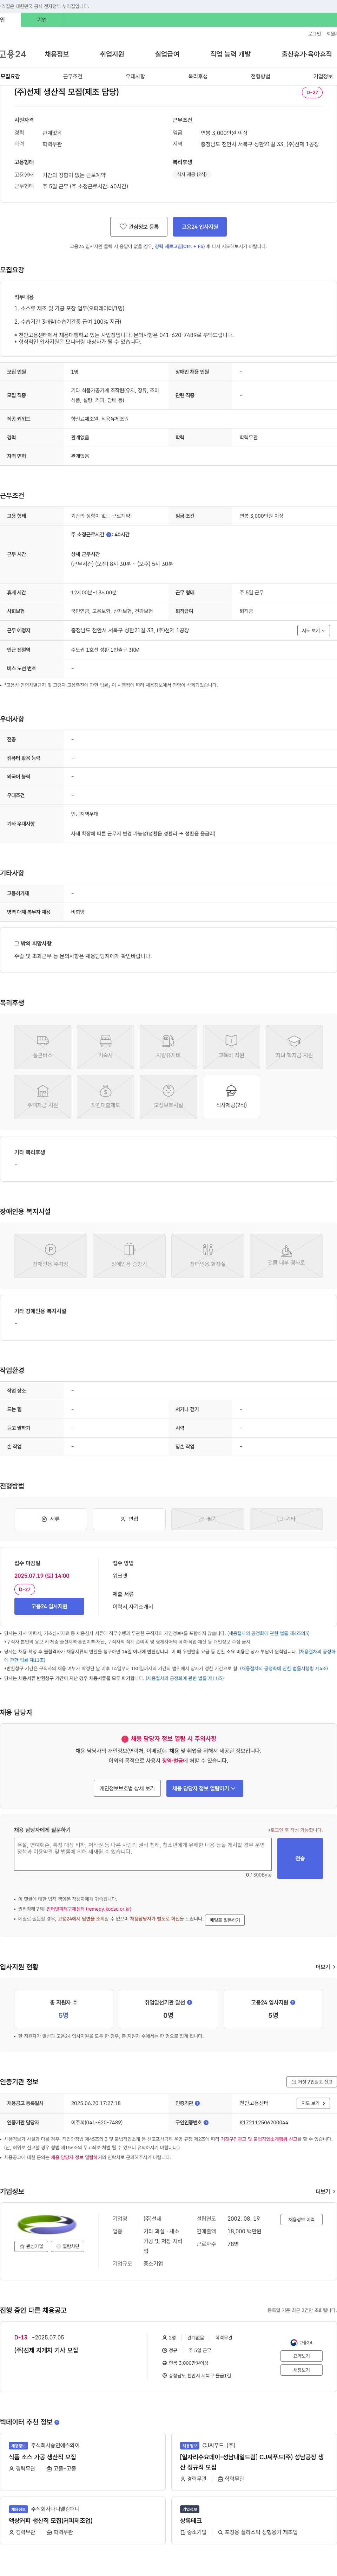This screenshot has width=337, height=2576.
Task: Open the 실업급여 main menu
Action: (x=167, y=54)
